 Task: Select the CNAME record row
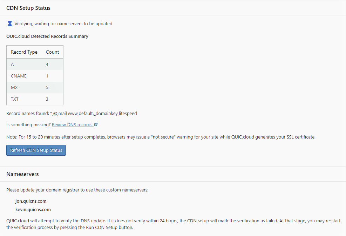pyautogui.click(x=35, y=76)
